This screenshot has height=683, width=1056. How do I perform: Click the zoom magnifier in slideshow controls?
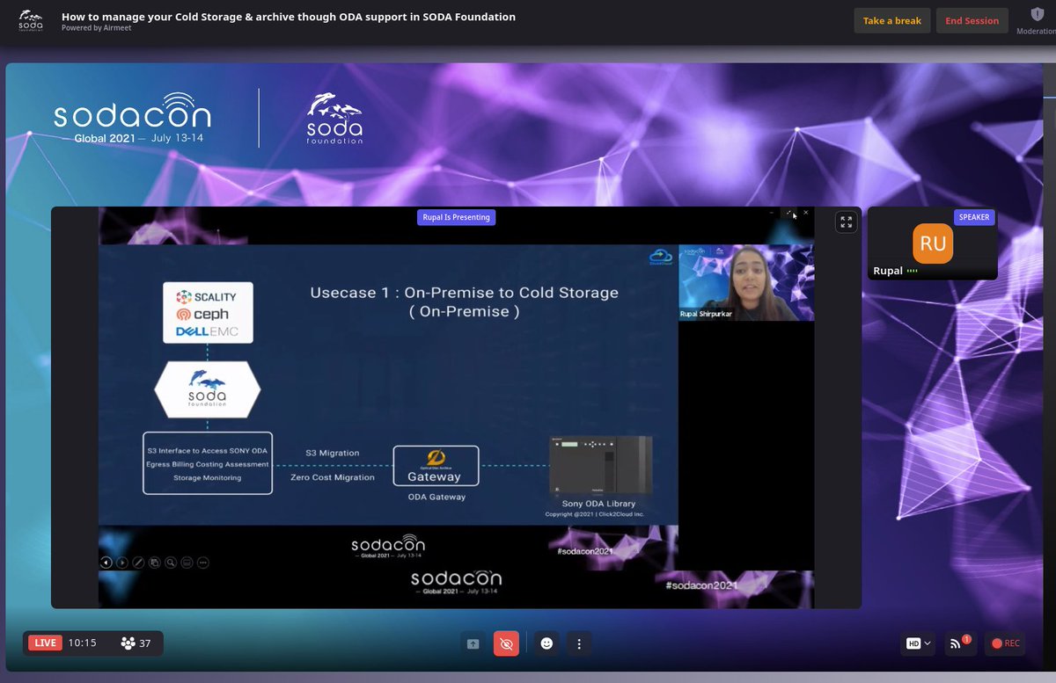[x=171, y=563]
